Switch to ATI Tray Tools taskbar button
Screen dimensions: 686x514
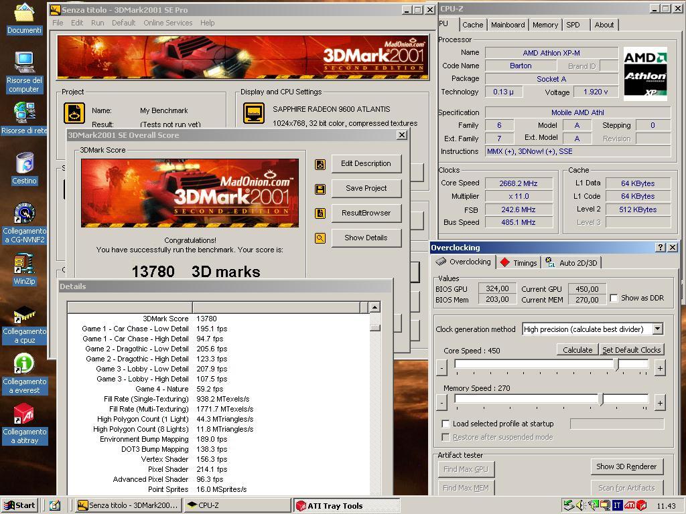pyautogui.click(x=346, y=506)
